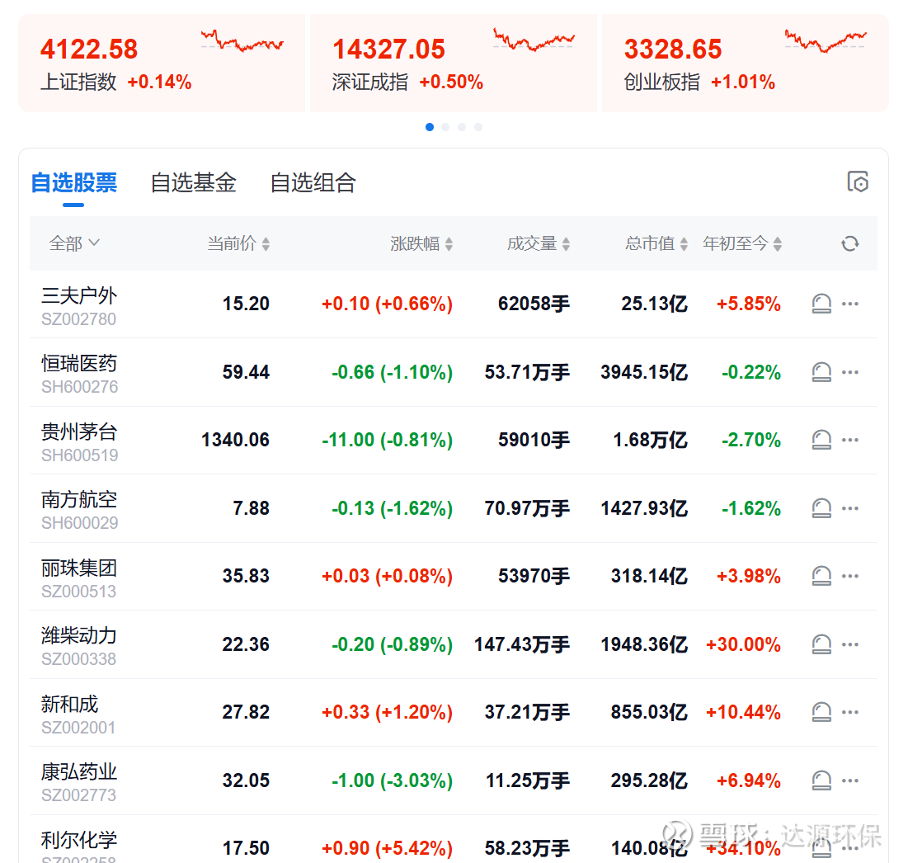Switch to 自选基金 tab
The height and width of the screenshot is (863, 908).
click(x=194, y=183)
